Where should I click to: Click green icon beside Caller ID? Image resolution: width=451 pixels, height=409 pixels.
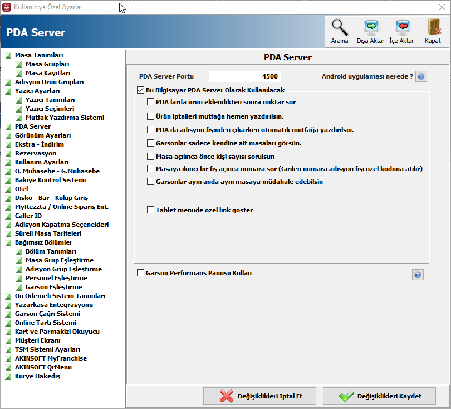(x=8, y=216)
